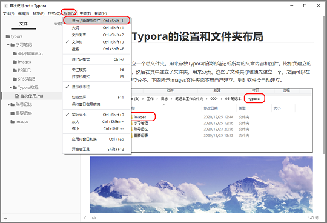Click the vertical scrollbar on right edge
Image resolution: width=327 pixels, height=223 pixels.
(x=324, y=84)
